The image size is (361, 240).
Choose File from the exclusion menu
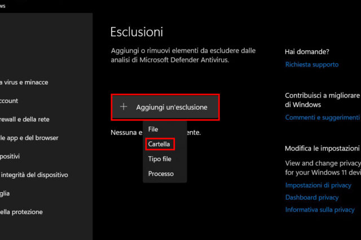pos(153,130)
